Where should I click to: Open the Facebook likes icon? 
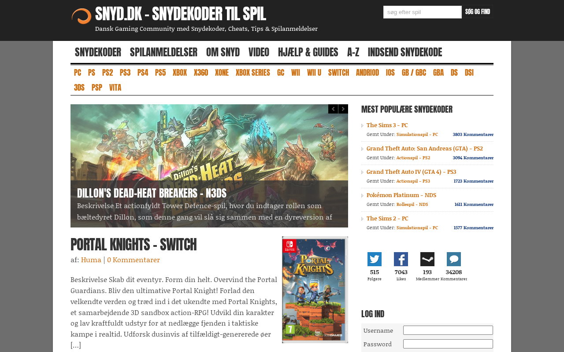click(401, 259)
